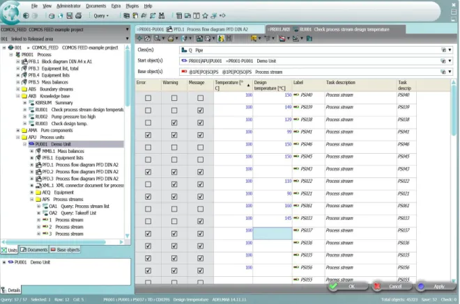Uncheck Error checkbox for PS041 row
Image resolution: width=460 pixels, height=304 pixels.
148,135
